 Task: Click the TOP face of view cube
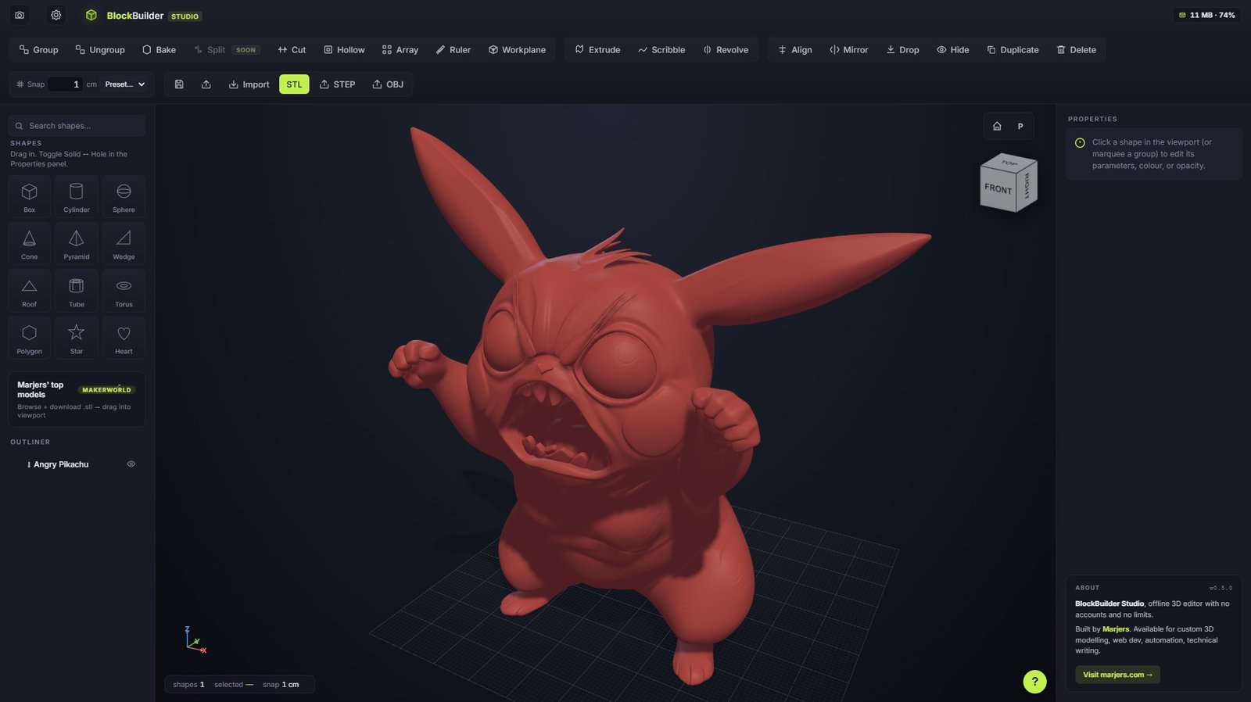(x=1009, y=163)
